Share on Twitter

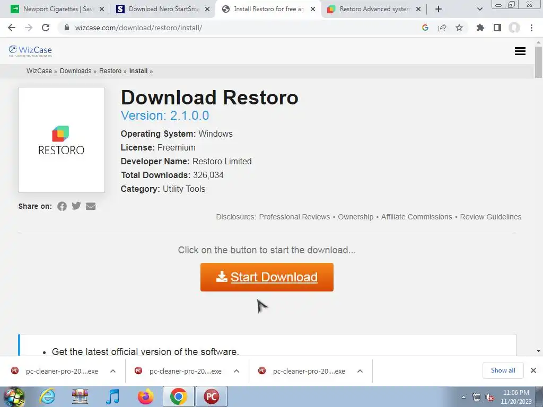click(76, 206)
